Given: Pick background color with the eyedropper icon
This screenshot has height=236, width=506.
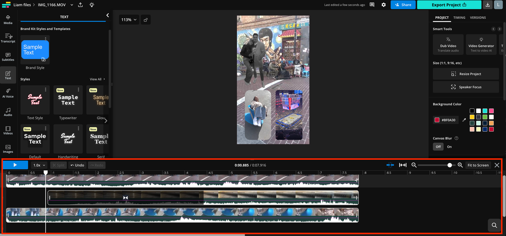Looking at the screenshot, I should click(x=464, y=120).
